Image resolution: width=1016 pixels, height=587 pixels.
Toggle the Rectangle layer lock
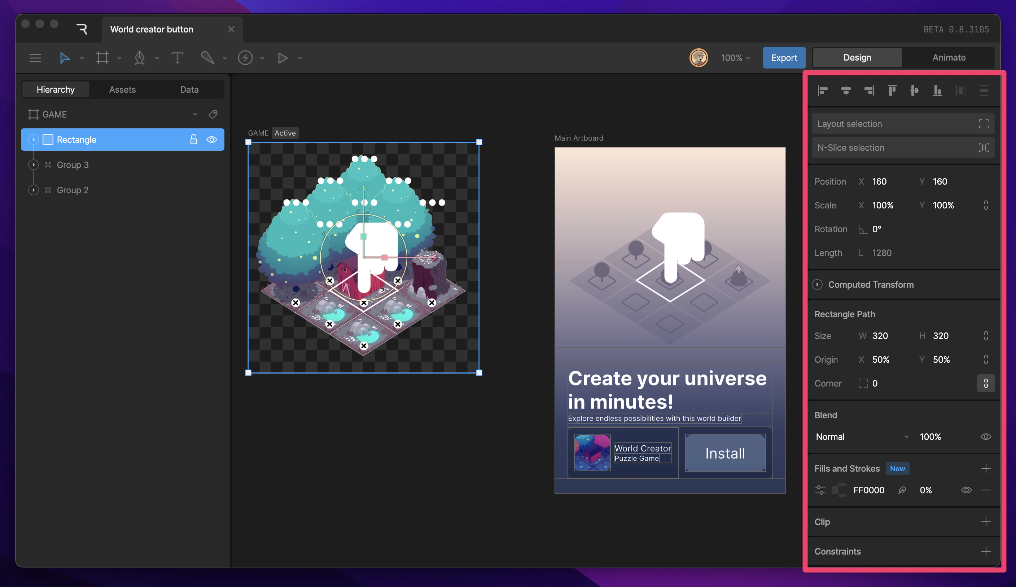tap(193, 140)
